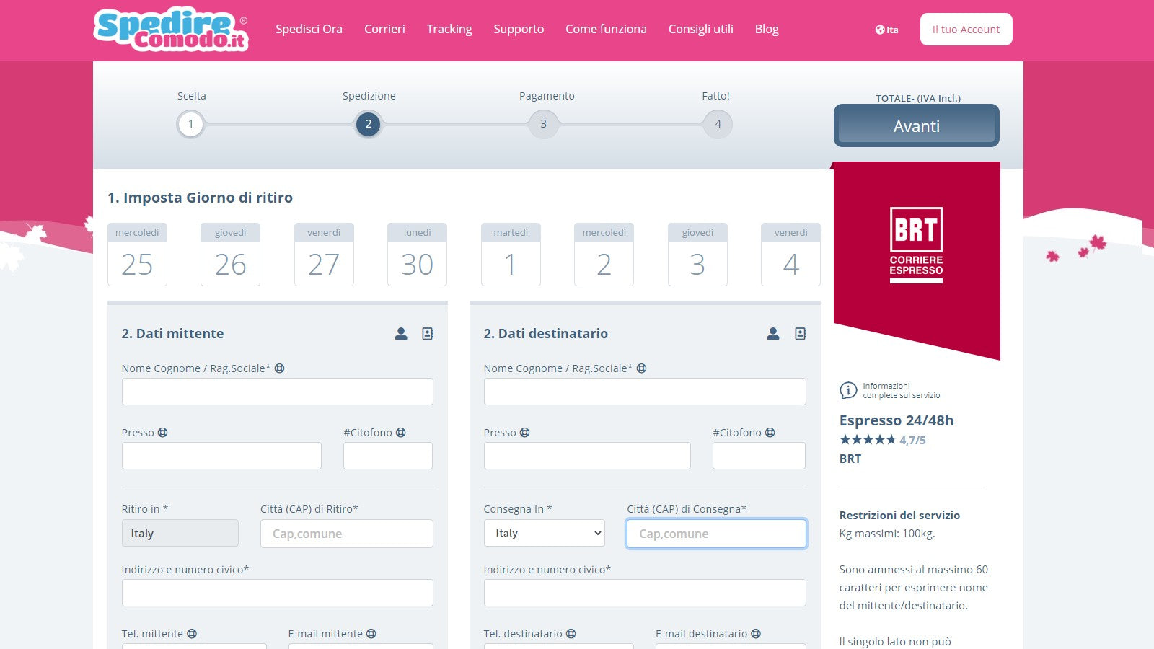Focus sender #Citofono field

[388, 456]
